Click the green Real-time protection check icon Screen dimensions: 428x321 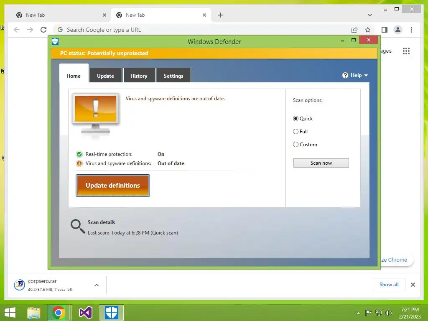79,154
